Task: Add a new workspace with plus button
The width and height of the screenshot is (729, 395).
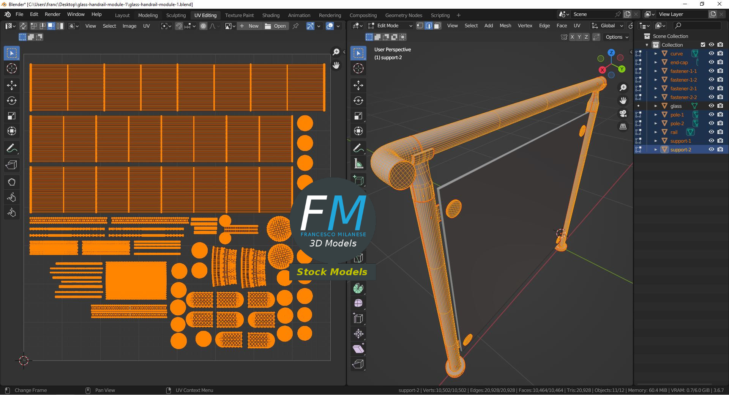Action: (x=458, y=15)
